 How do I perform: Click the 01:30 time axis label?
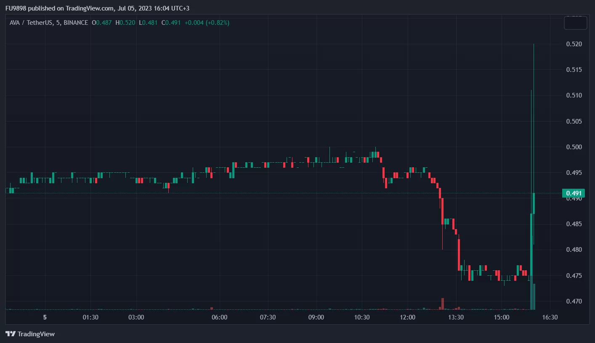click(x=90, y=317)
